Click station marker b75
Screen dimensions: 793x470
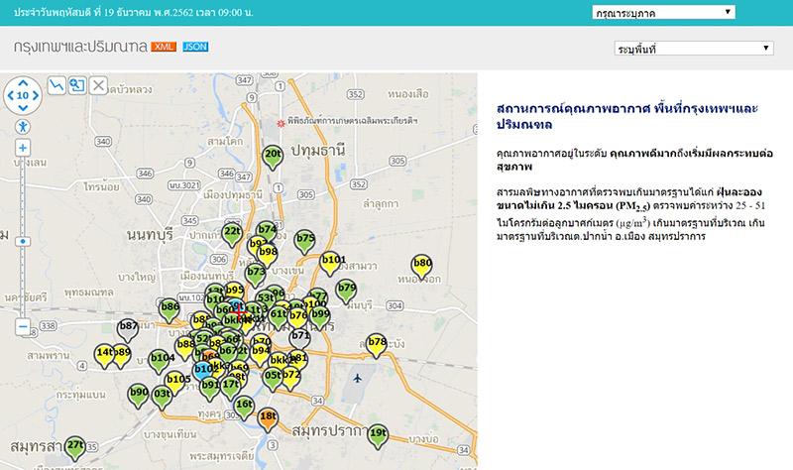pyautogui.click(x=305, y=242)
